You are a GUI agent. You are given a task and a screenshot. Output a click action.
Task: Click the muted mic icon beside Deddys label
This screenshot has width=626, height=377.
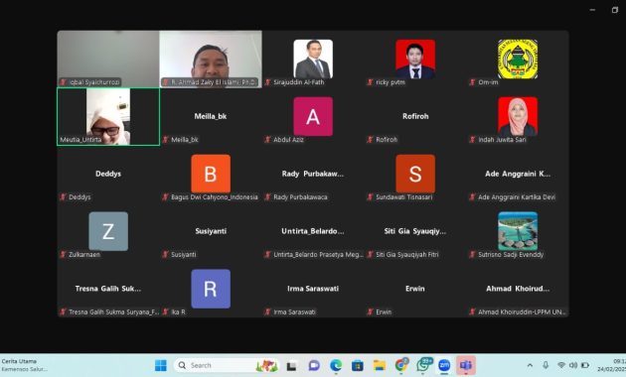(x=63, y=197)
